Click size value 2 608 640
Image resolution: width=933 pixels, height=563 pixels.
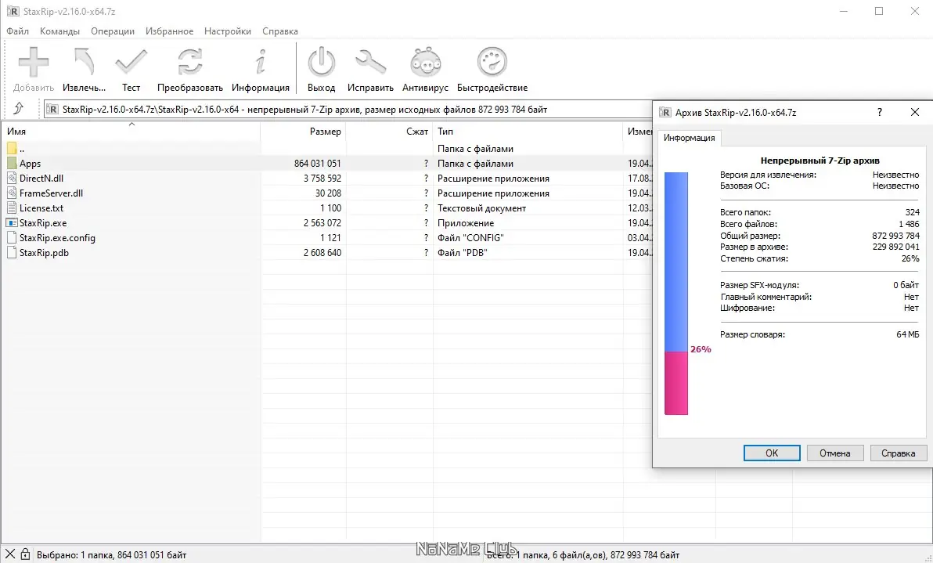pyautogui.click(x=322, y=252)
